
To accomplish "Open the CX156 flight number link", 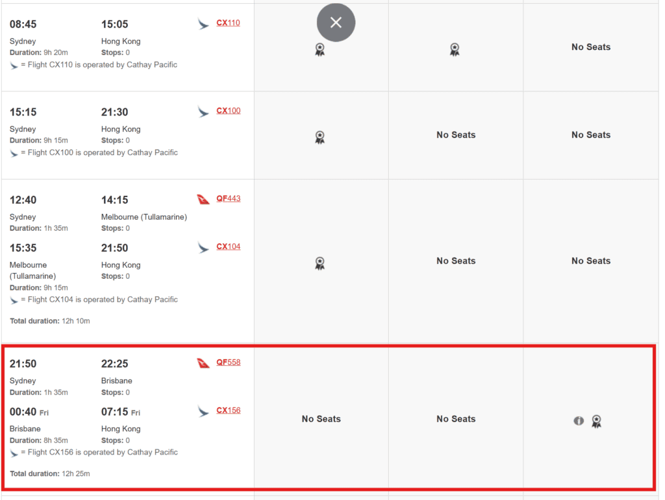I will click(228, 411).
